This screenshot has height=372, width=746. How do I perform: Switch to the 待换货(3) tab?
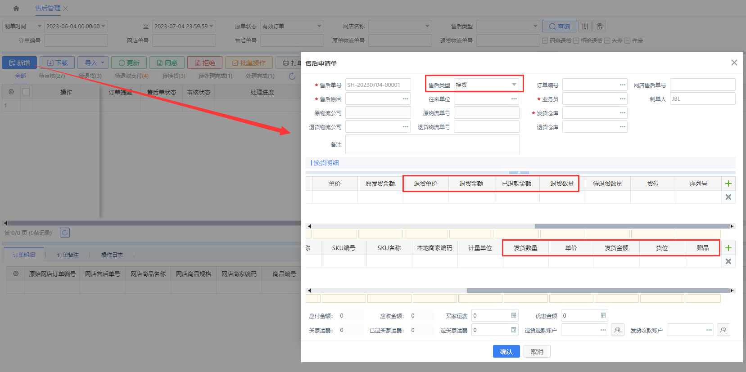pos(174,76)
